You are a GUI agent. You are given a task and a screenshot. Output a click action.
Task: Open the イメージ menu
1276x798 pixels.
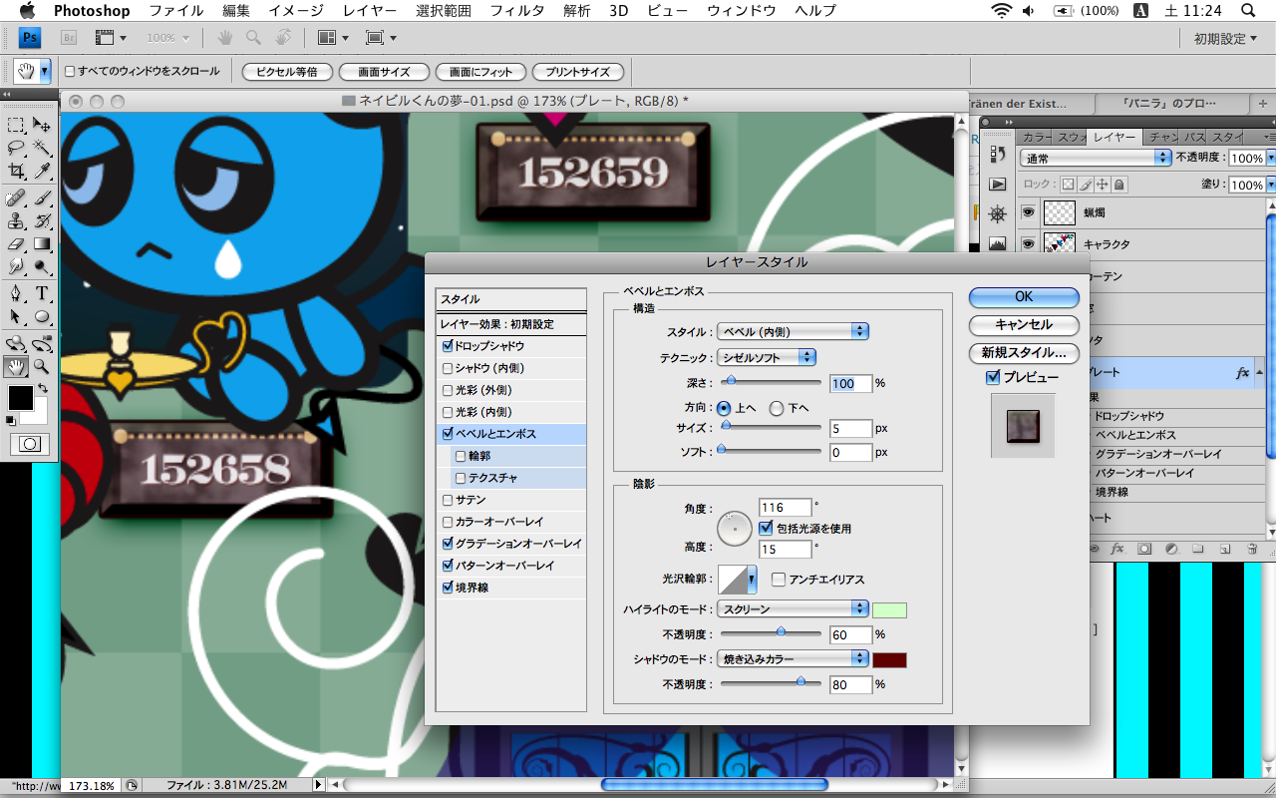(x=296, y=11)
